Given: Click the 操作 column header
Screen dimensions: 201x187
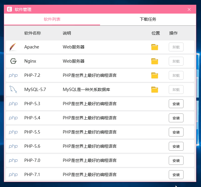Looking at the screenshot, I should 173,33.
